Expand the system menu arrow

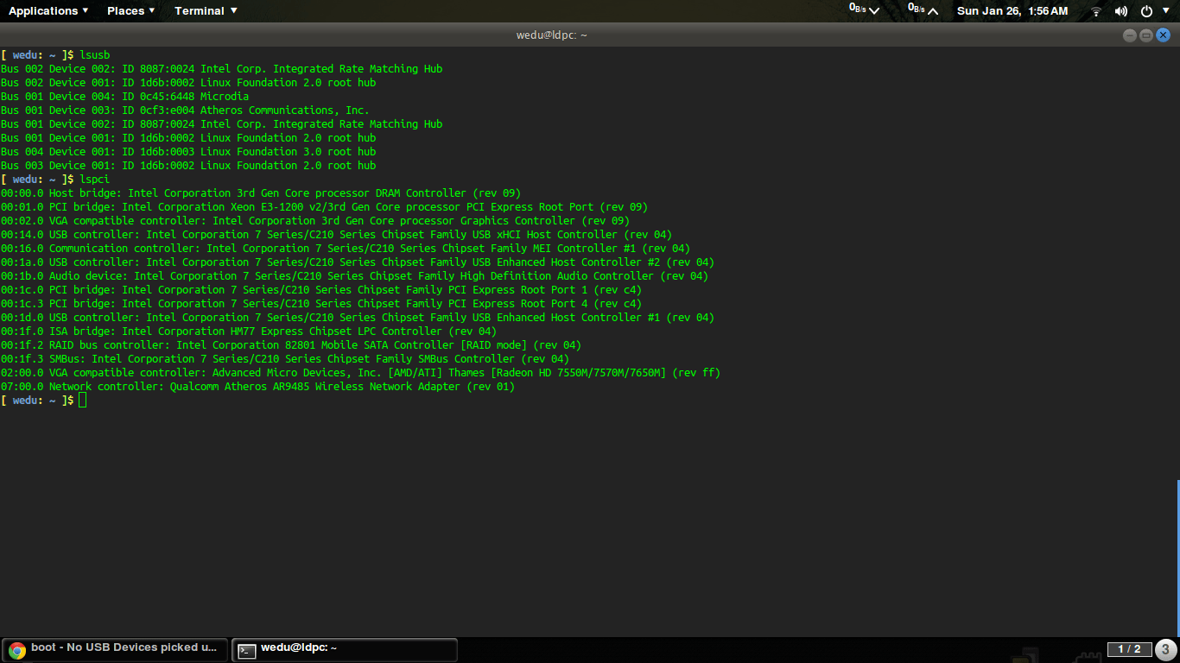[x=1167, y=11]
